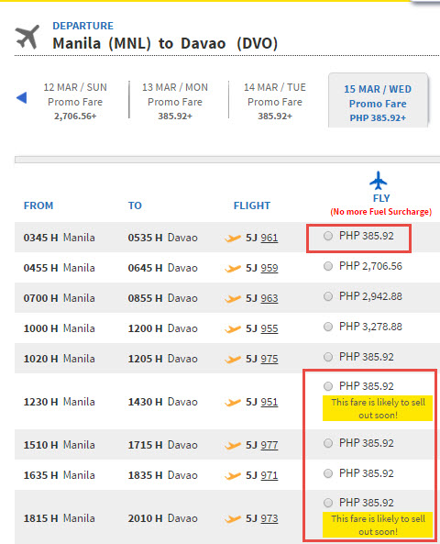Open flight number 973 link
Image resolution: width=440 pixels, height=544 pixels.
[269, 518]
